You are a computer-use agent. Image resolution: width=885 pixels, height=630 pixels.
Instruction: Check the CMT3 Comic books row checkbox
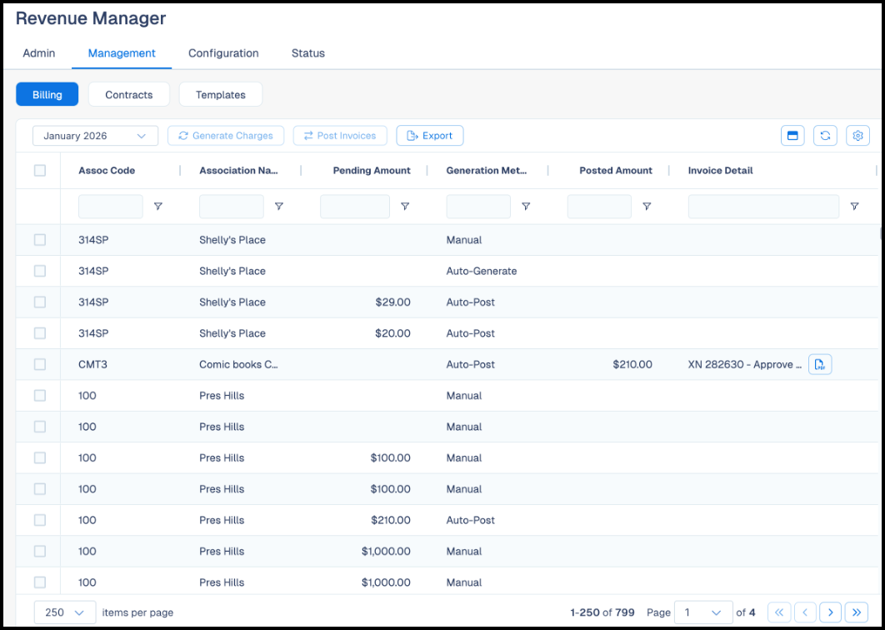tap(40, 365)
